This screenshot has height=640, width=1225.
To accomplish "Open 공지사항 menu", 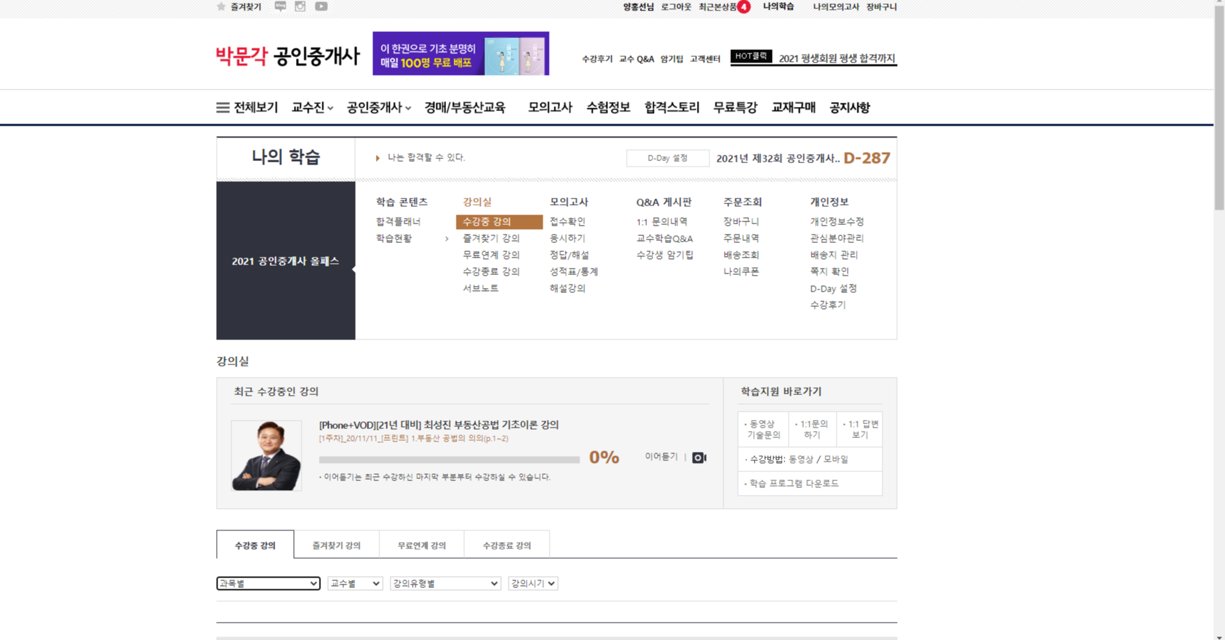I will [849, 108].
